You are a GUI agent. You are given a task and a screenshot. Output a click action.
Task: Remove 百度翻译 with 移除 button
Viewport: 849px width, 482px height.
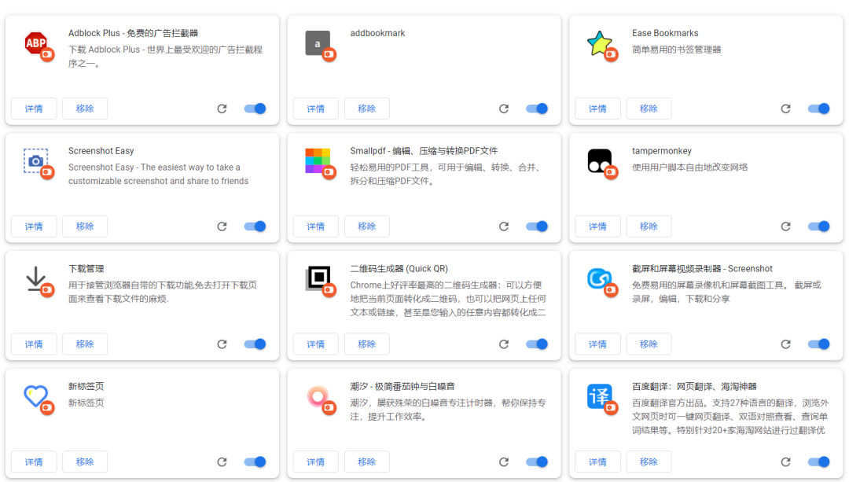(x=649, y=462)
